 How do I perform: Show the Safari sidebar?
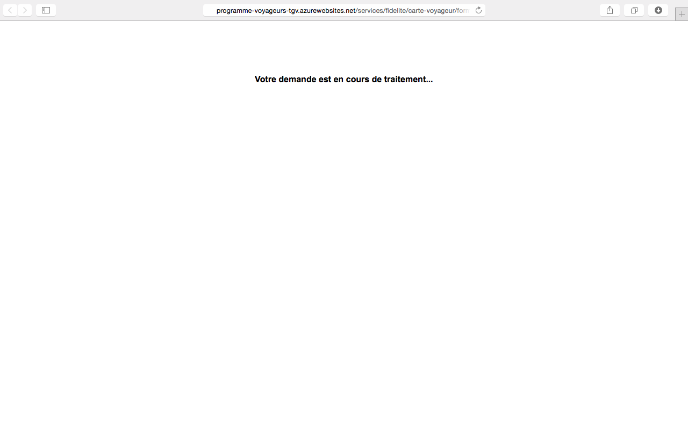(46, 10)
